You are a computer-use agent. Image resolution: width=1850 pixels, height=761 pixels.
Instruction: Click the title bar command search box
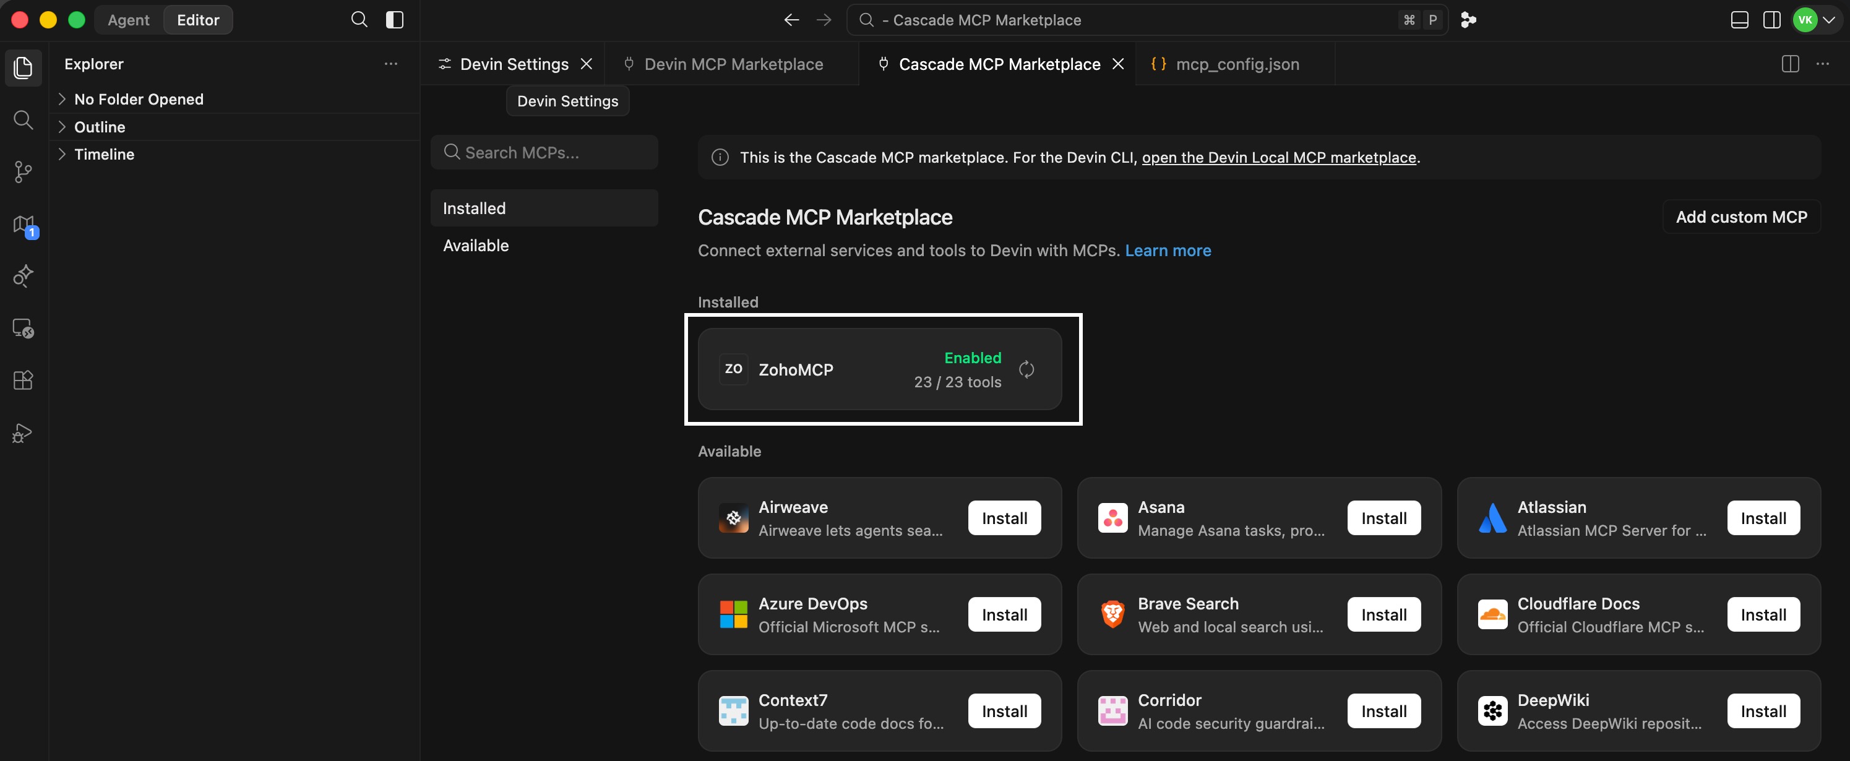[x=1147, y=20]
